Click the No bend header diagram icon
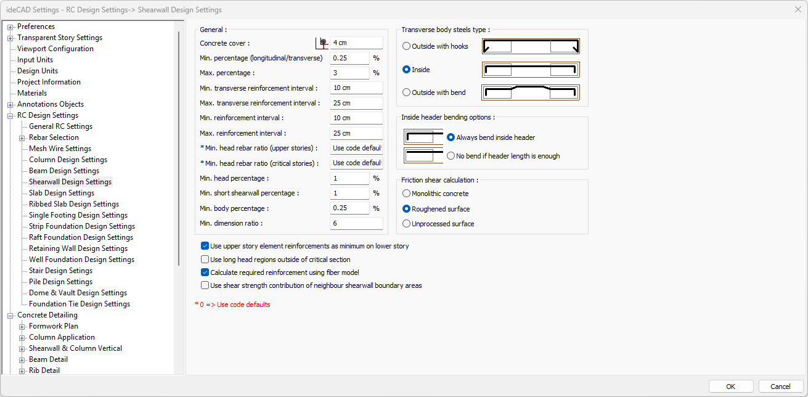Viewport: 808px width, 397px height. [x=423, y=156]
